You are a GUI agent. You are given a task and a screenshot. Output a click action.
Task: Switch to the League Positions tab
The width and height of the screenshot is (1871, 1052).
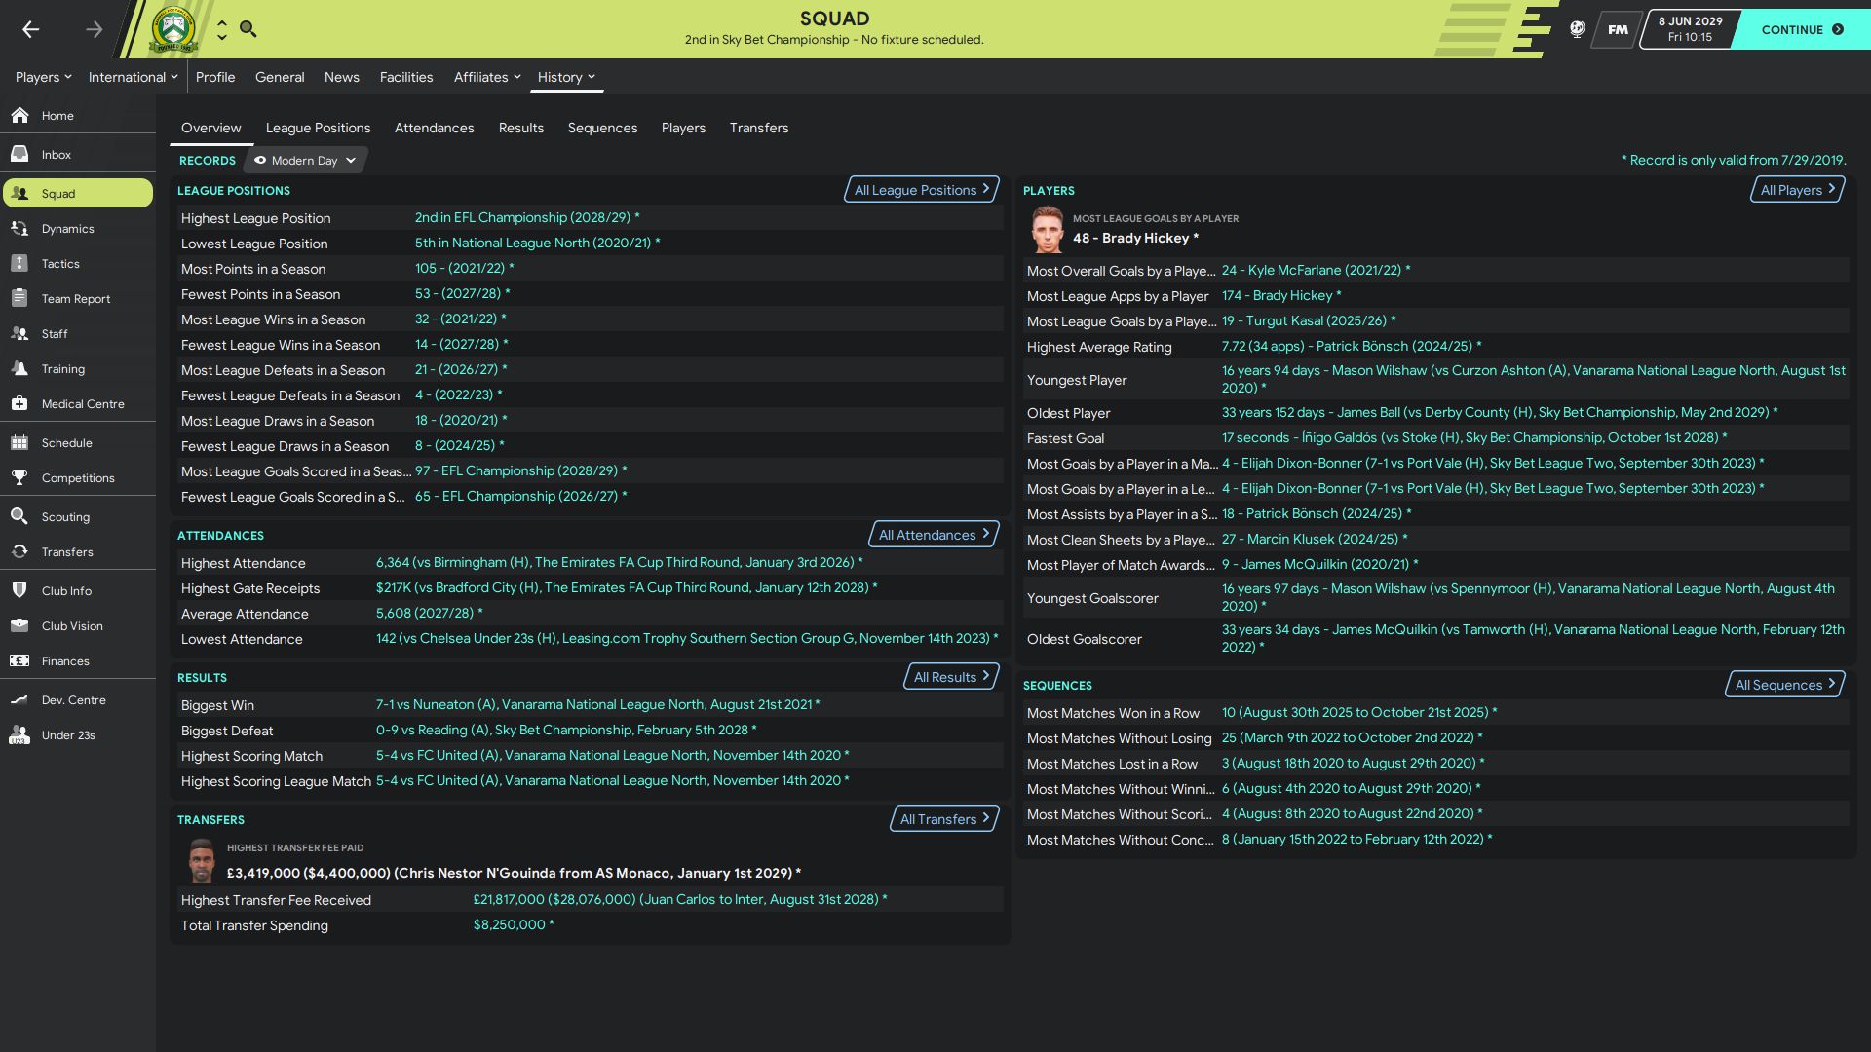pos(318,128)
